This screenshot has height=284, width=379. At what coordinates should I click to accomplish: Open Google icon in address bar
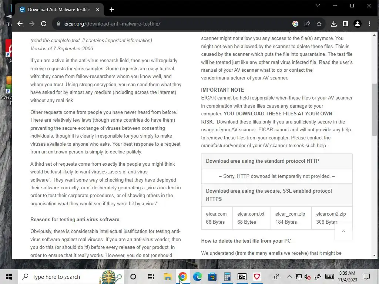[295, 24]
